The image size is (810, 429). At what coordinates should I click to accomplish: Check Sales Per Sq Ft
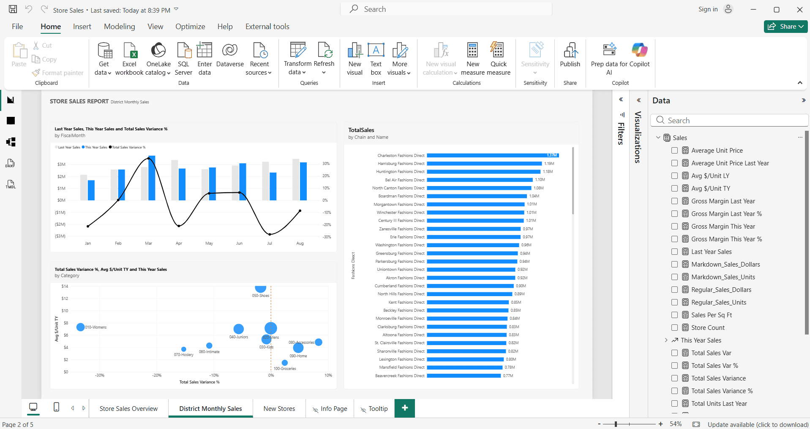674,315
